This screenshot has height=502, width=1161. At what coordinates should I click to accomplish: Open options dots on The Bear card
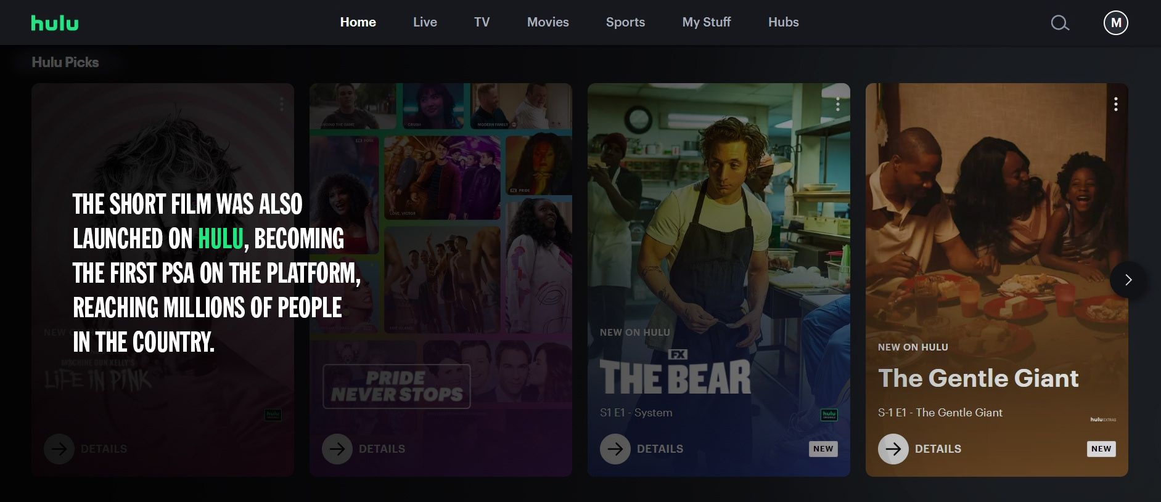(837, 104)
